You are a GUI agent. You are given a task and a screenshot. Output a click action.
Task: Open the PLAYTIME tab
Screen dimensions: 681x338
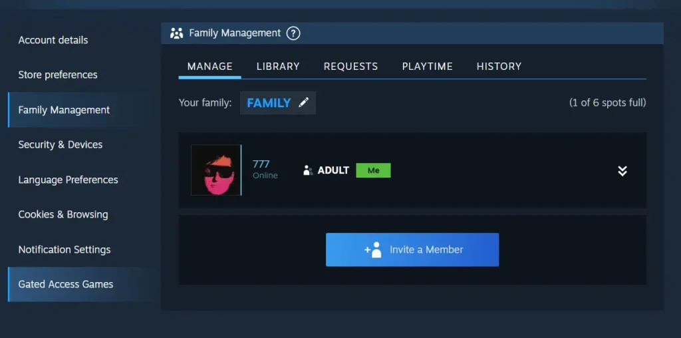[428, 67]
